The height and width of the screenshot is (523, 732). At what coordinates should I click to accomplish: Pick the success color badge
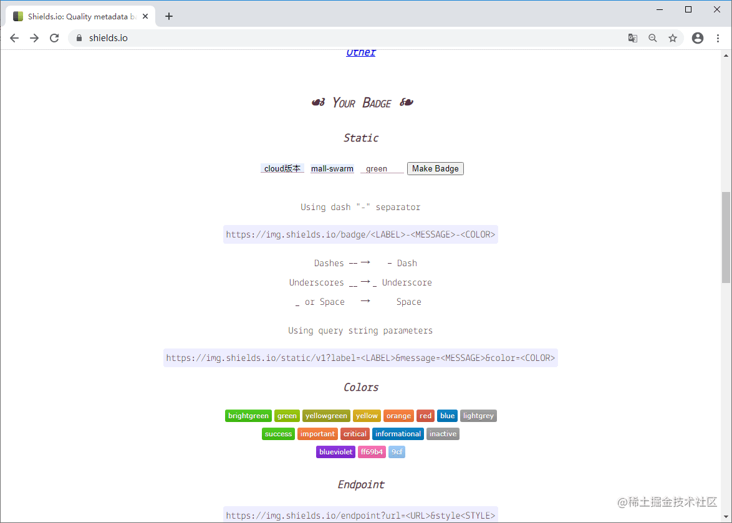[278, 434]
